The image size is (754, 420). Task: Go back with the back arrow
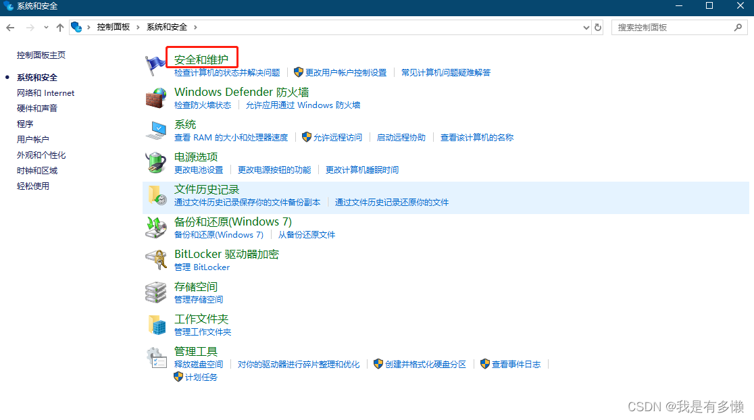[x=10, y=28]
